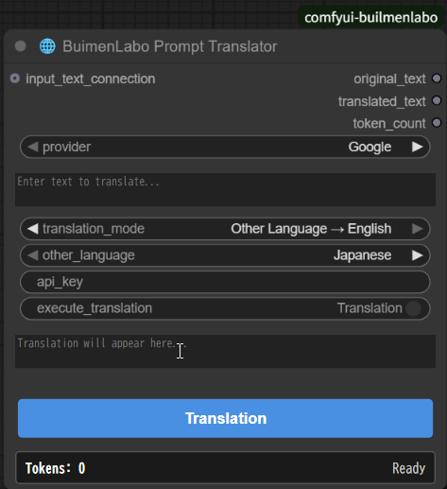447x489 pixels.
Task: Click the blue Translation button
Action: click(x=225, y=418)
